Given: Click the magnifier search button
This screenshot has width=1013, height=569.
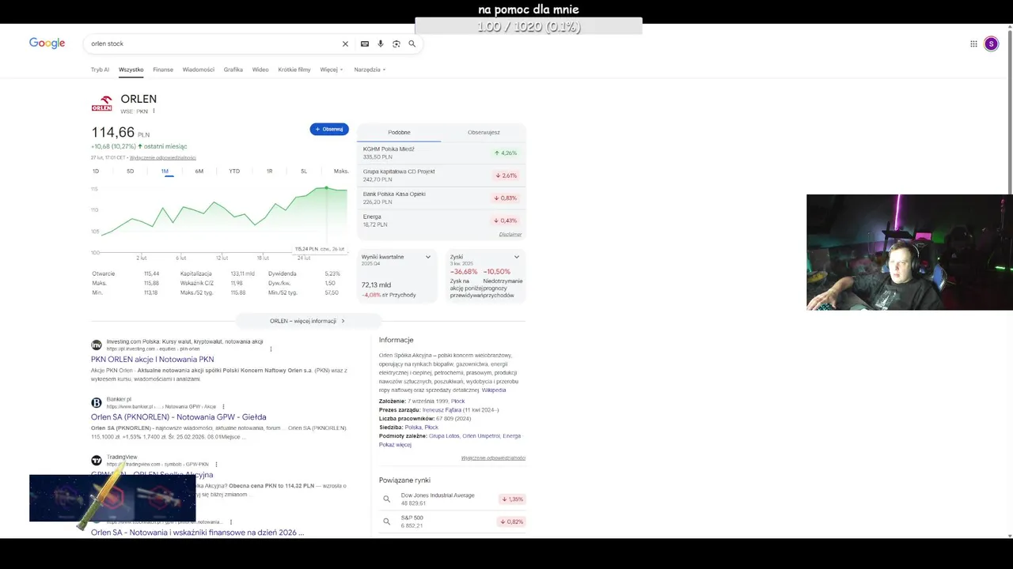Looking at the screenshot, I should point(412,44).
